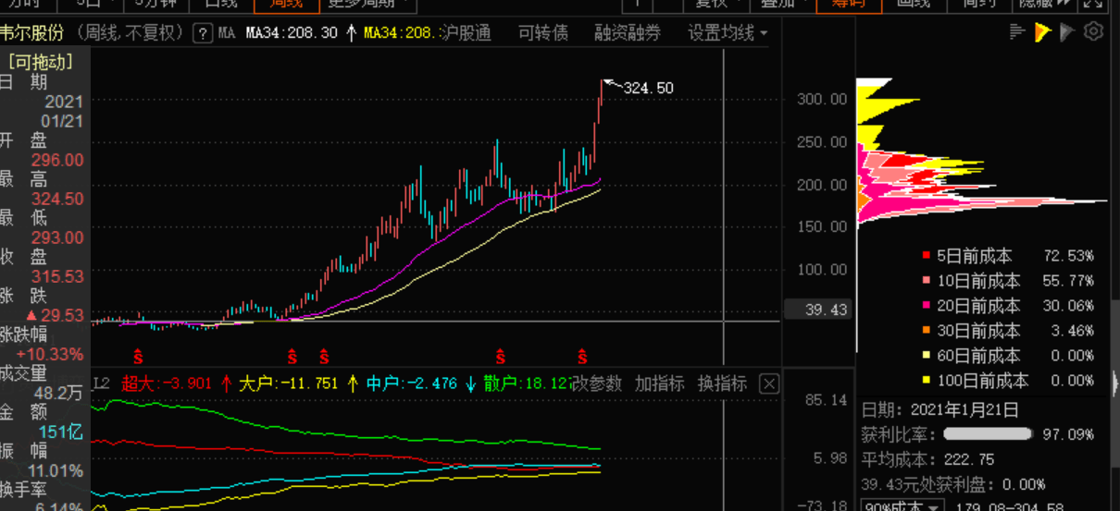Select the grey flame chip-view icon
This screenshot has width=1120, height=511.
pos(1067,33)
